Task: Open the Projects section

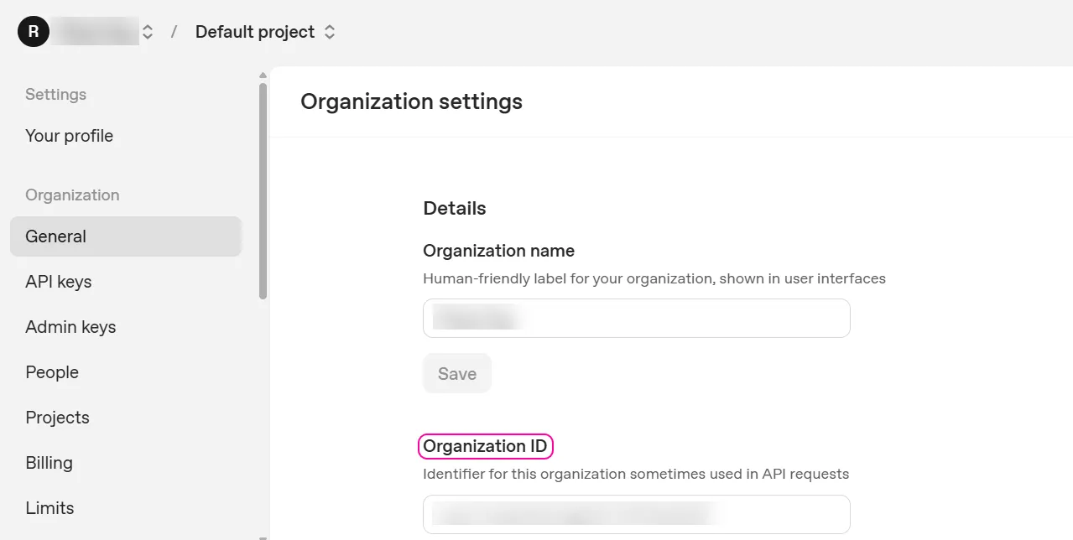Action: pyautogui.click(x=57, y=418)
